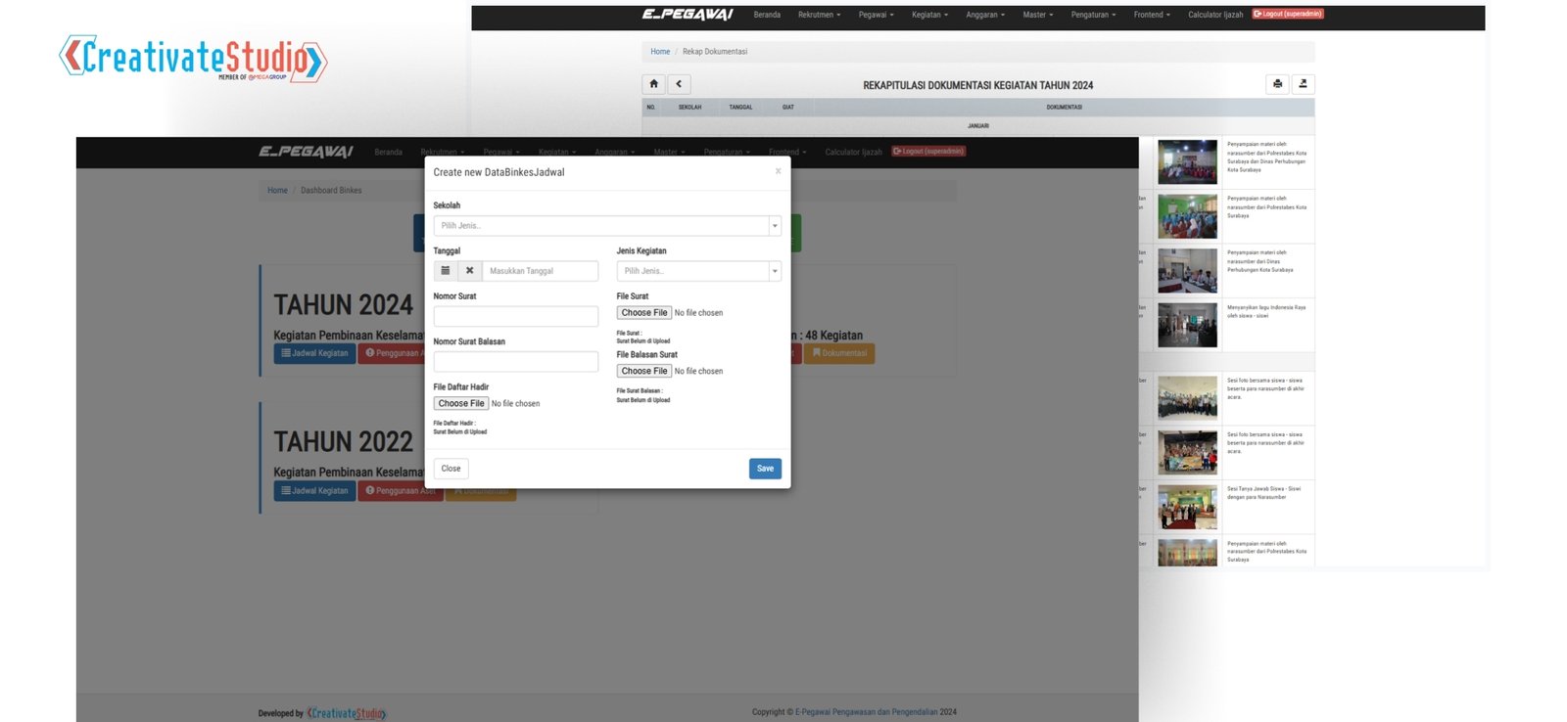
Task: Open Calculator Ijazah in top navbar
Action: (x=1214, y=15)
